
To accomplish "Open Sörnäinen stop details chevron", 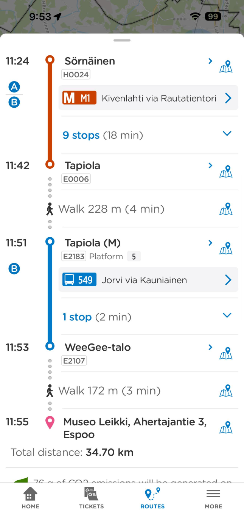I will click(x=210, y=61).
